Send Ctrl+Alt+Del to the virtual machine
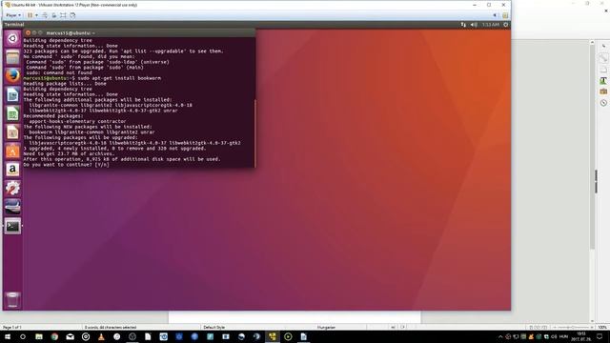 (45, 15)
